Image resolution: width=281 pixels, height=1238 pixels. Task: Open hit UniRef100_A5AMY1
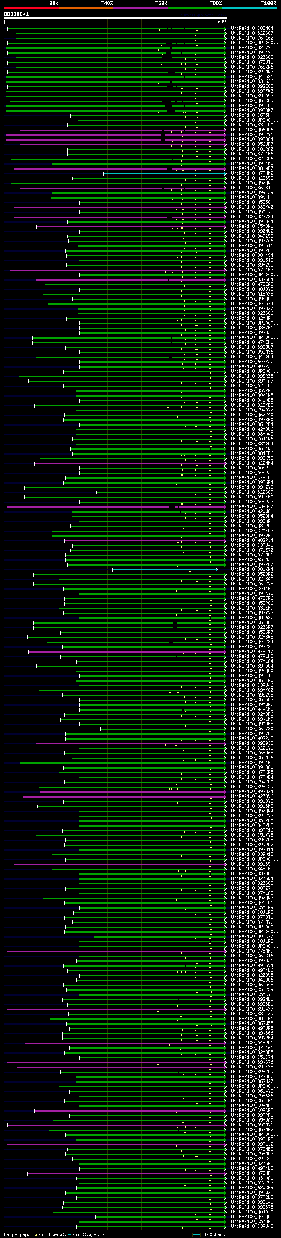[x=252, y=1126]
